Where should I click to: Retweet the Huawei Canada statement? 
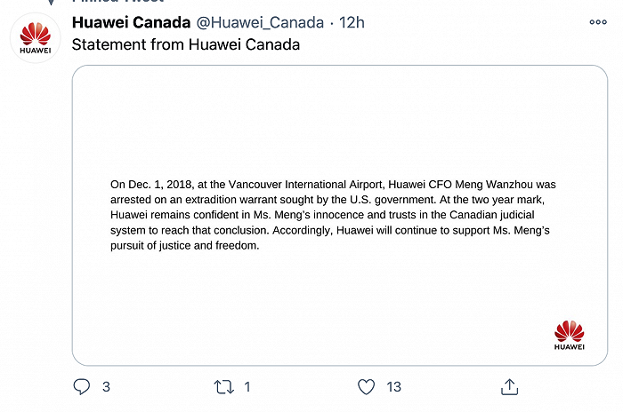224,387
